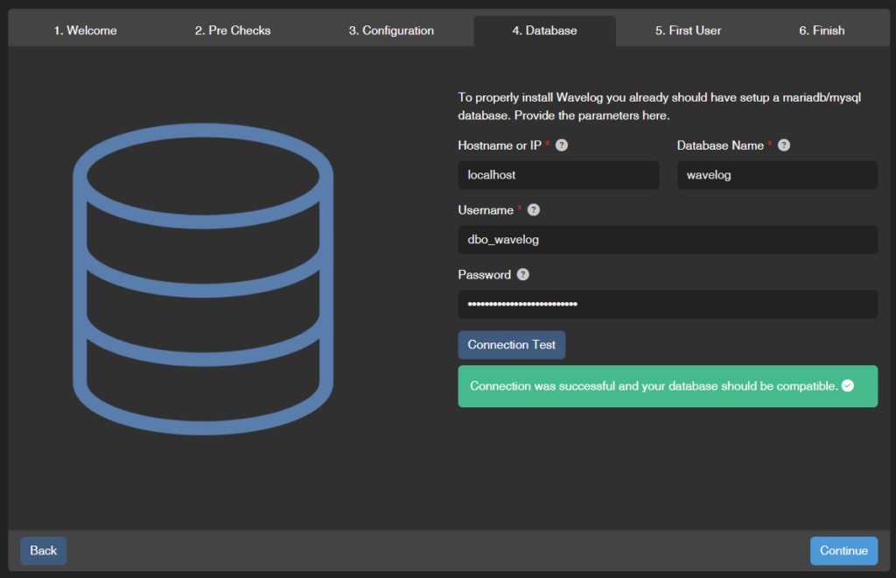896x578 pixels.
Task: Open help icon for Hostname or IP
Action: click(562, 145)
